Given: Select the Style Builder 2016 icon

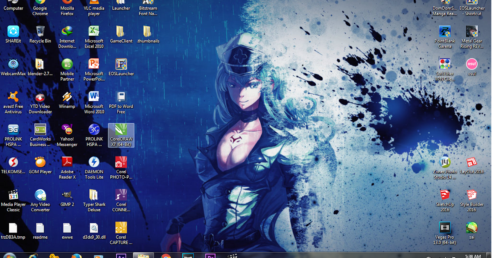Looking at the screenshot, I should (472, 201).
